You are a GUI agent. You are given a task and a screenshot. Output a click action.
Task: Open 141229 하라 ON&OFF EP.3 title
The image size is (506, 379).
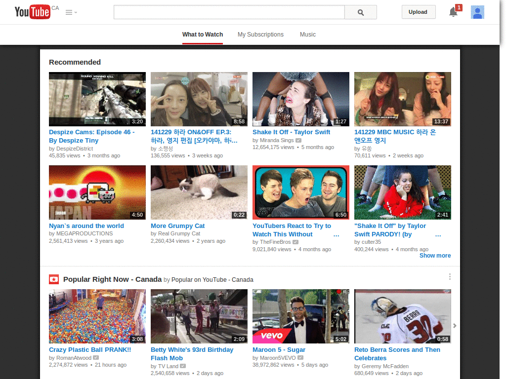coord(194,136)
